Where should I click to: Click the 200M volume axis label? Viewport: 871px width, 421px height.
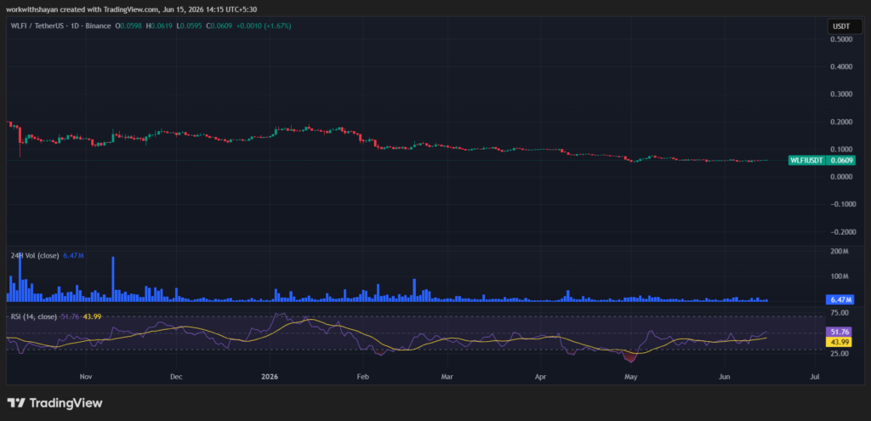840,252
